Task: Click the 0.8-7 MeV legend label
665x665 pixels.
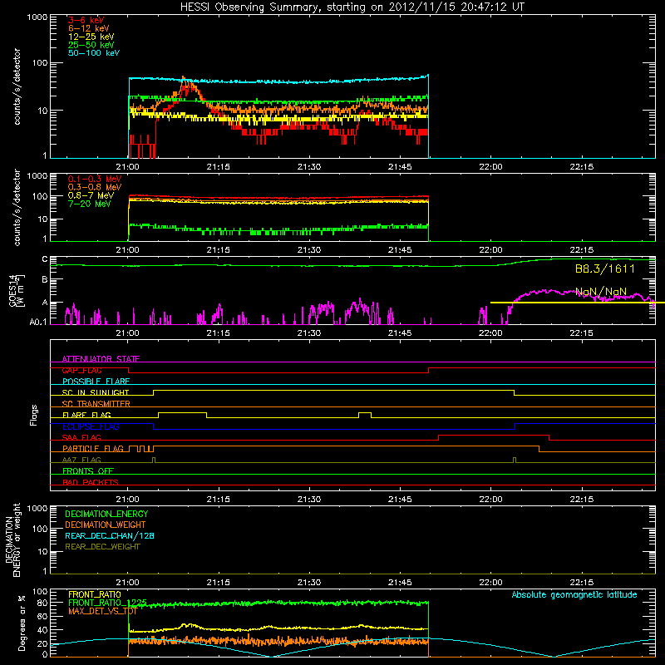Action: 91,195
